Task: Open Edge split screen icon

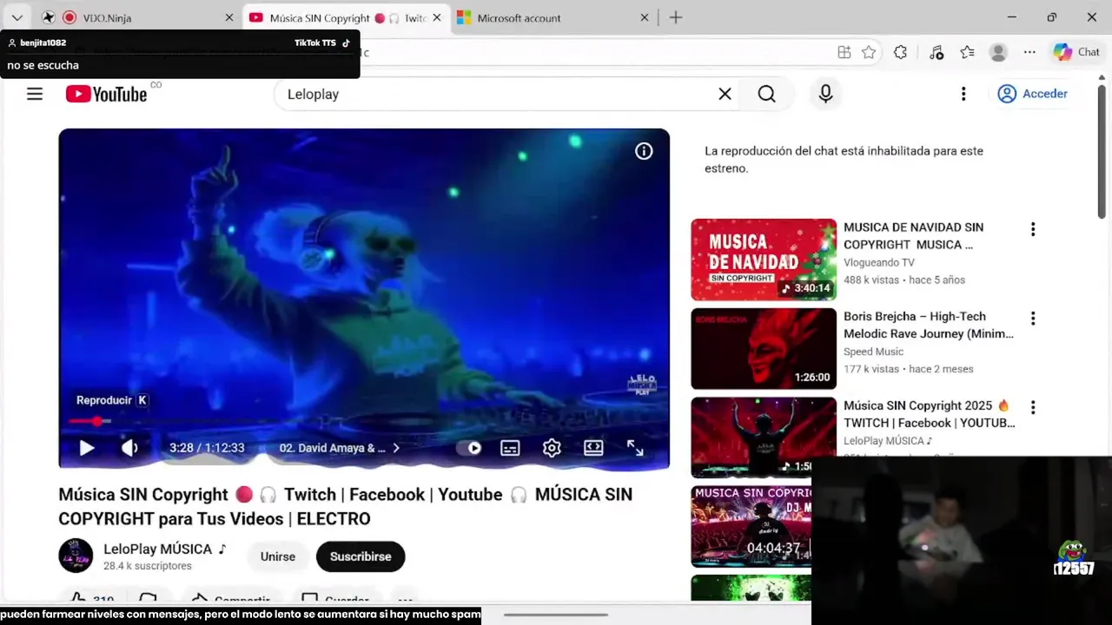Action: [844, 52]
